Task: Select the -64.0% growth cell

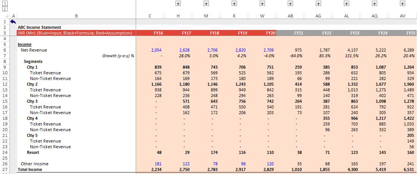Action: (x=296, y=56)
